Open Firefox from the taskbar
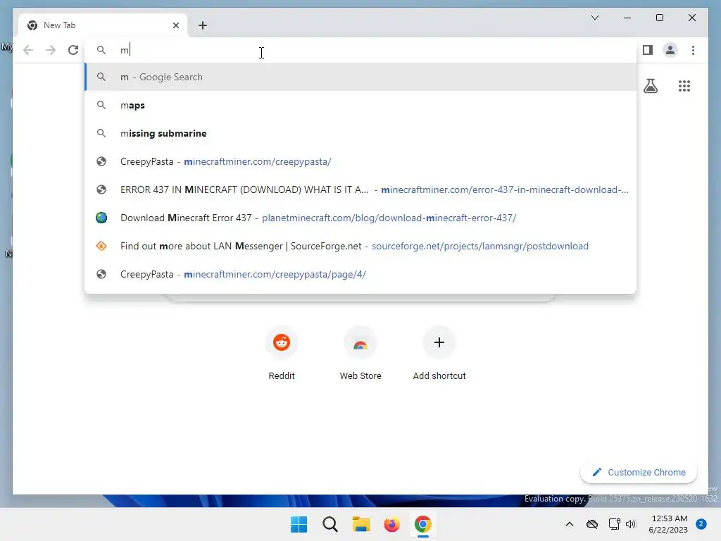This screenshot has width=721, height=541. click(391, 524)
